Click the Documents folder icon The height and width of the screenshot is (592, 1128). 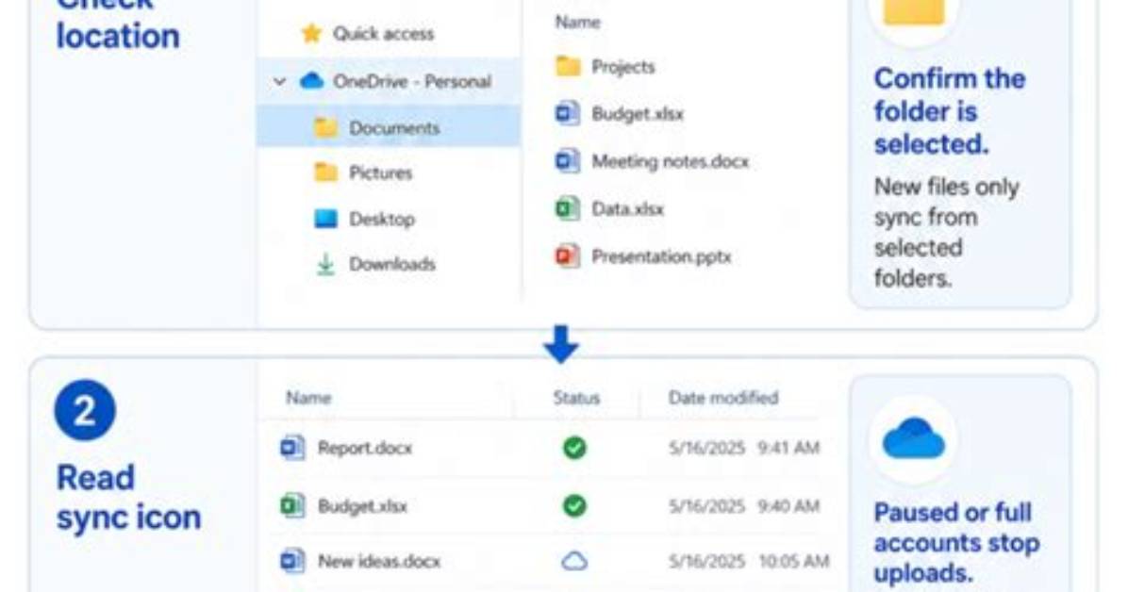coord(326,128)
